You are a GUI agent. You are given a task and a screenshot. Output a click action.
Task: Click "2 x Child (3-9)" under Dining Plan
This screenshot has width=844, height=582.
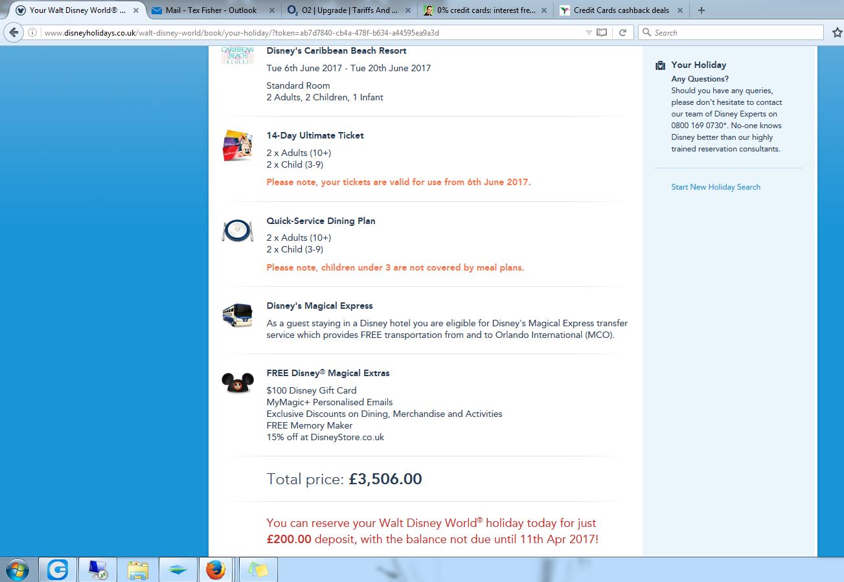point(295,249)
